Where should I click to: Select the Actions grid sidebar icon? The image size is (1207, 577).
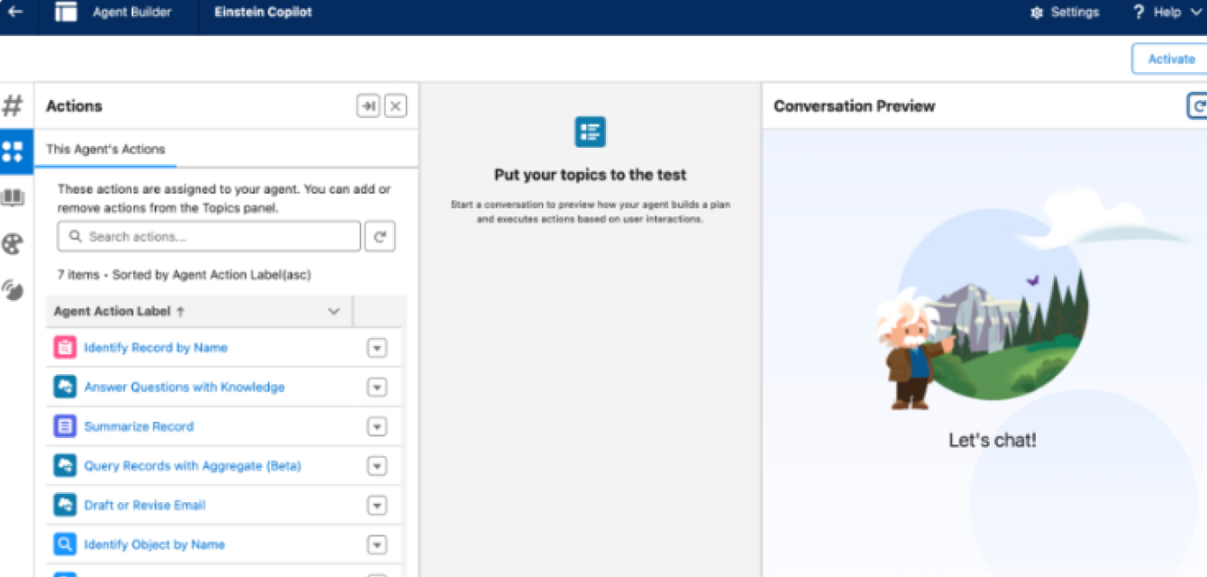coord(13,151)
